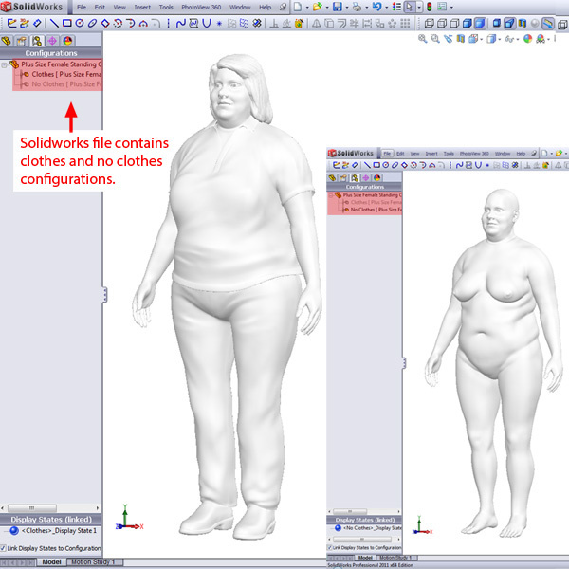Image resolution: width=569 pixels, height=569 pixels.
Task: Click the Zoom to Fit magnifier icon
Action: pyautogui.click(x=422, y=39)
